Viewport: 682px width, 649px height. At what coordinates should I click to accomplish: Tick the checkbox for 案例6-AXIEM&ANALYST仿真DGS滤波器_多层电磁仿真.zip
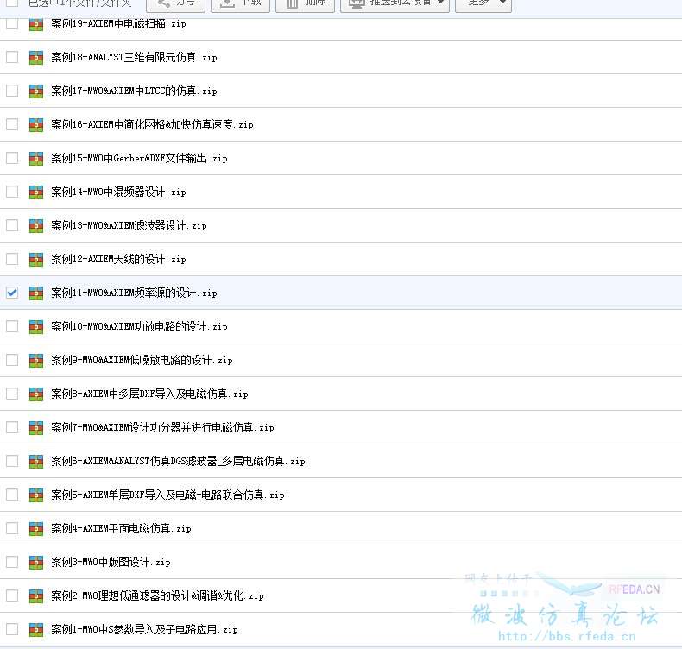[12, 461]
